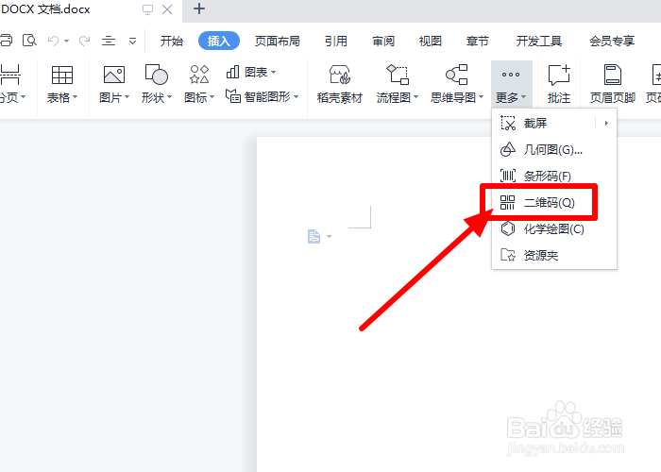Click the 思维导图 mind map icon
Viewport: 661px width, 472px height.
click(457, 75)
